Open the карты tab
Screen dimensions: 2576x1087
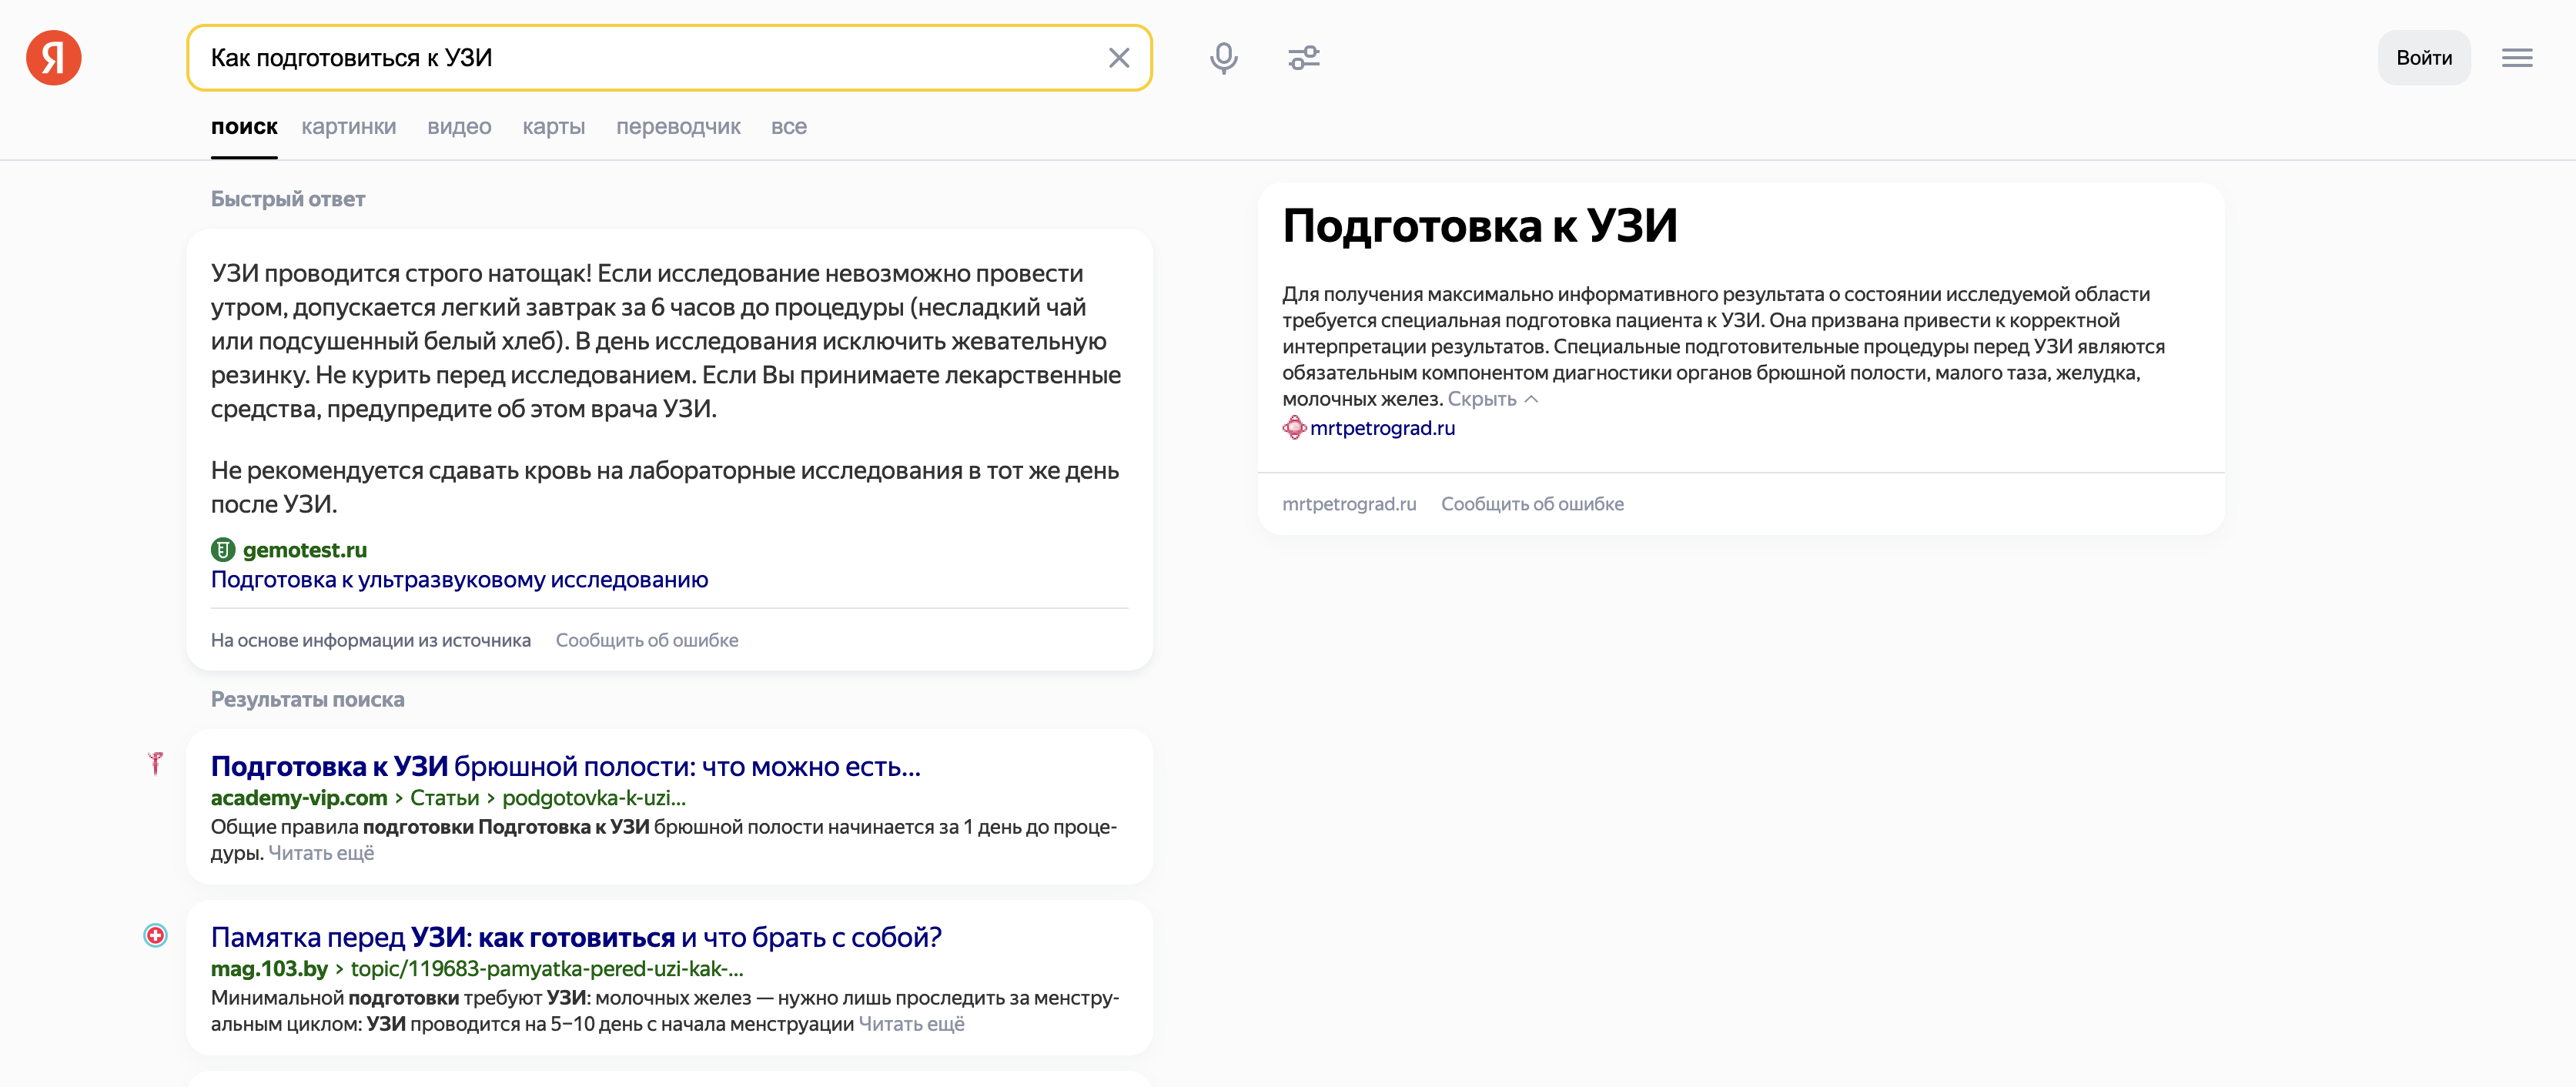click(x=554, y=126)
